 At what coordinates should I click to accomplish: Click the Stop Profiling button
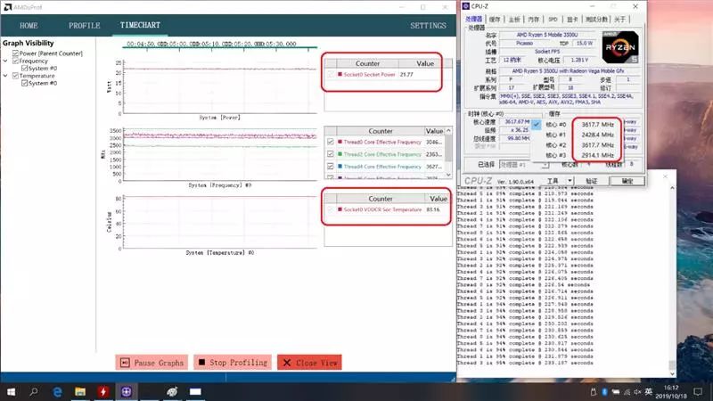pos(233,363)
